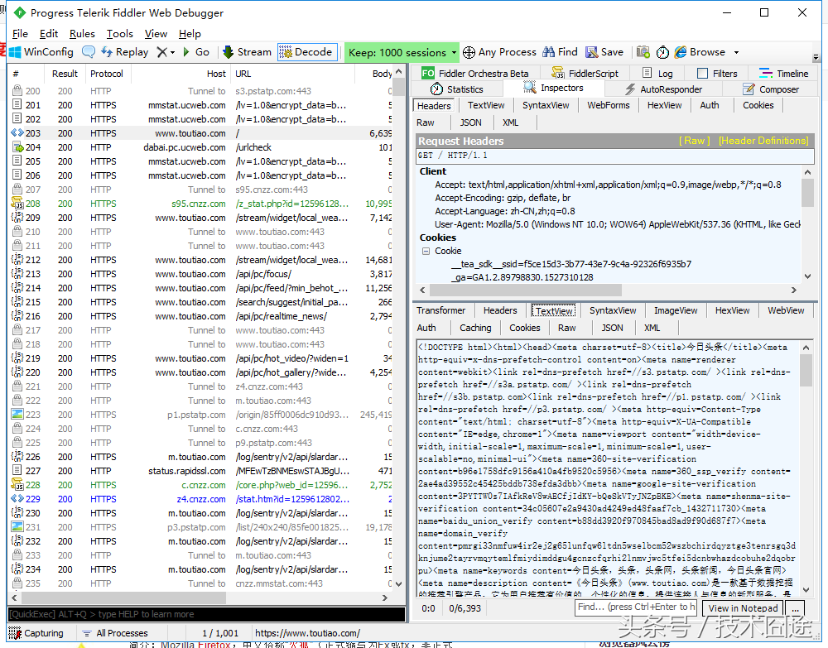Viewport: 828px width, 648px height.
Task: Select session 203 www.toutiao.com row
Action: click(x=200, y=133)
